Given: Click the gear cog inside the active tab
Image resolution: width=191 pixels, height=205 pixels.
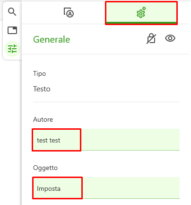Looking at the screenshot, I should (x=141, y=12).
